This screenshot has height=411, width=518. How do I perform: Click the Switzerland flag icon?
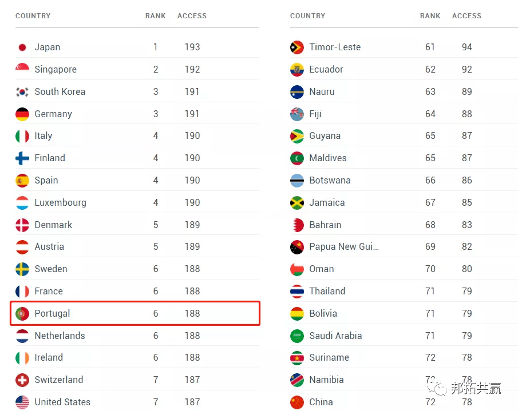tap(22, 380)
